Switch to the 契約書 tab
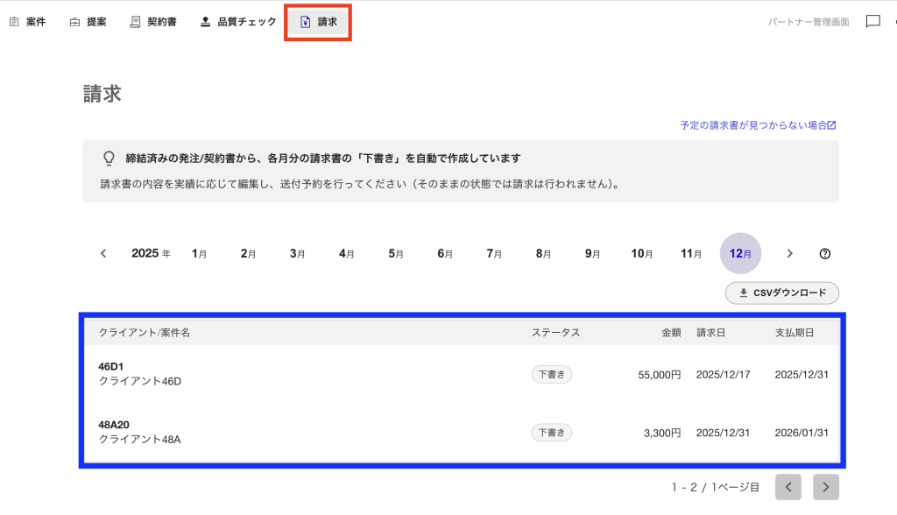The height and width of the screenshot is (515, 897). 153,22
